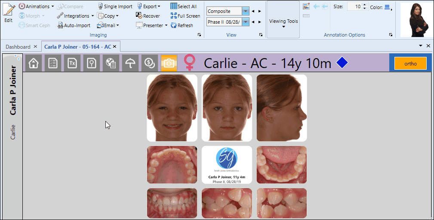Open the coins financial icon
Screen dimensions: 434x220
(x=149, y=63)
